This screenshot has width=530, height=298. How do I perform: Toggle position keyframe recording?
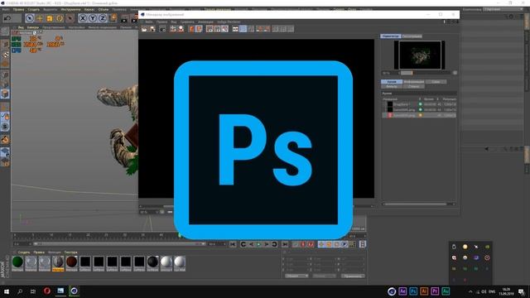pos(321,244)
